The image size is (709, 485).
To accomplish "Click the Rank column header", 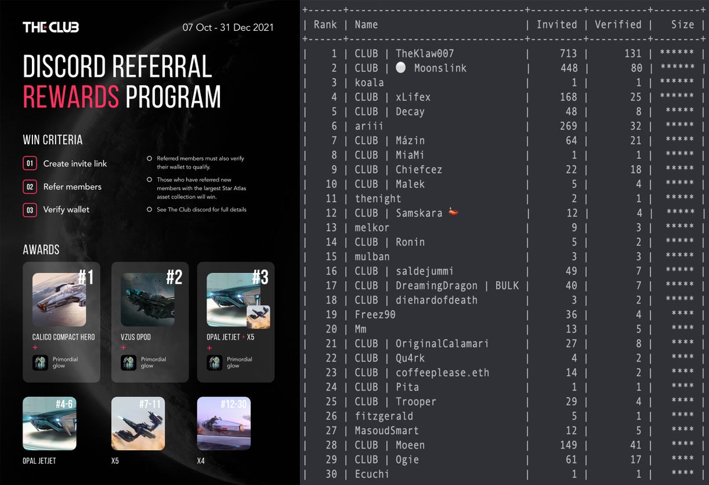I will (325, 24).
